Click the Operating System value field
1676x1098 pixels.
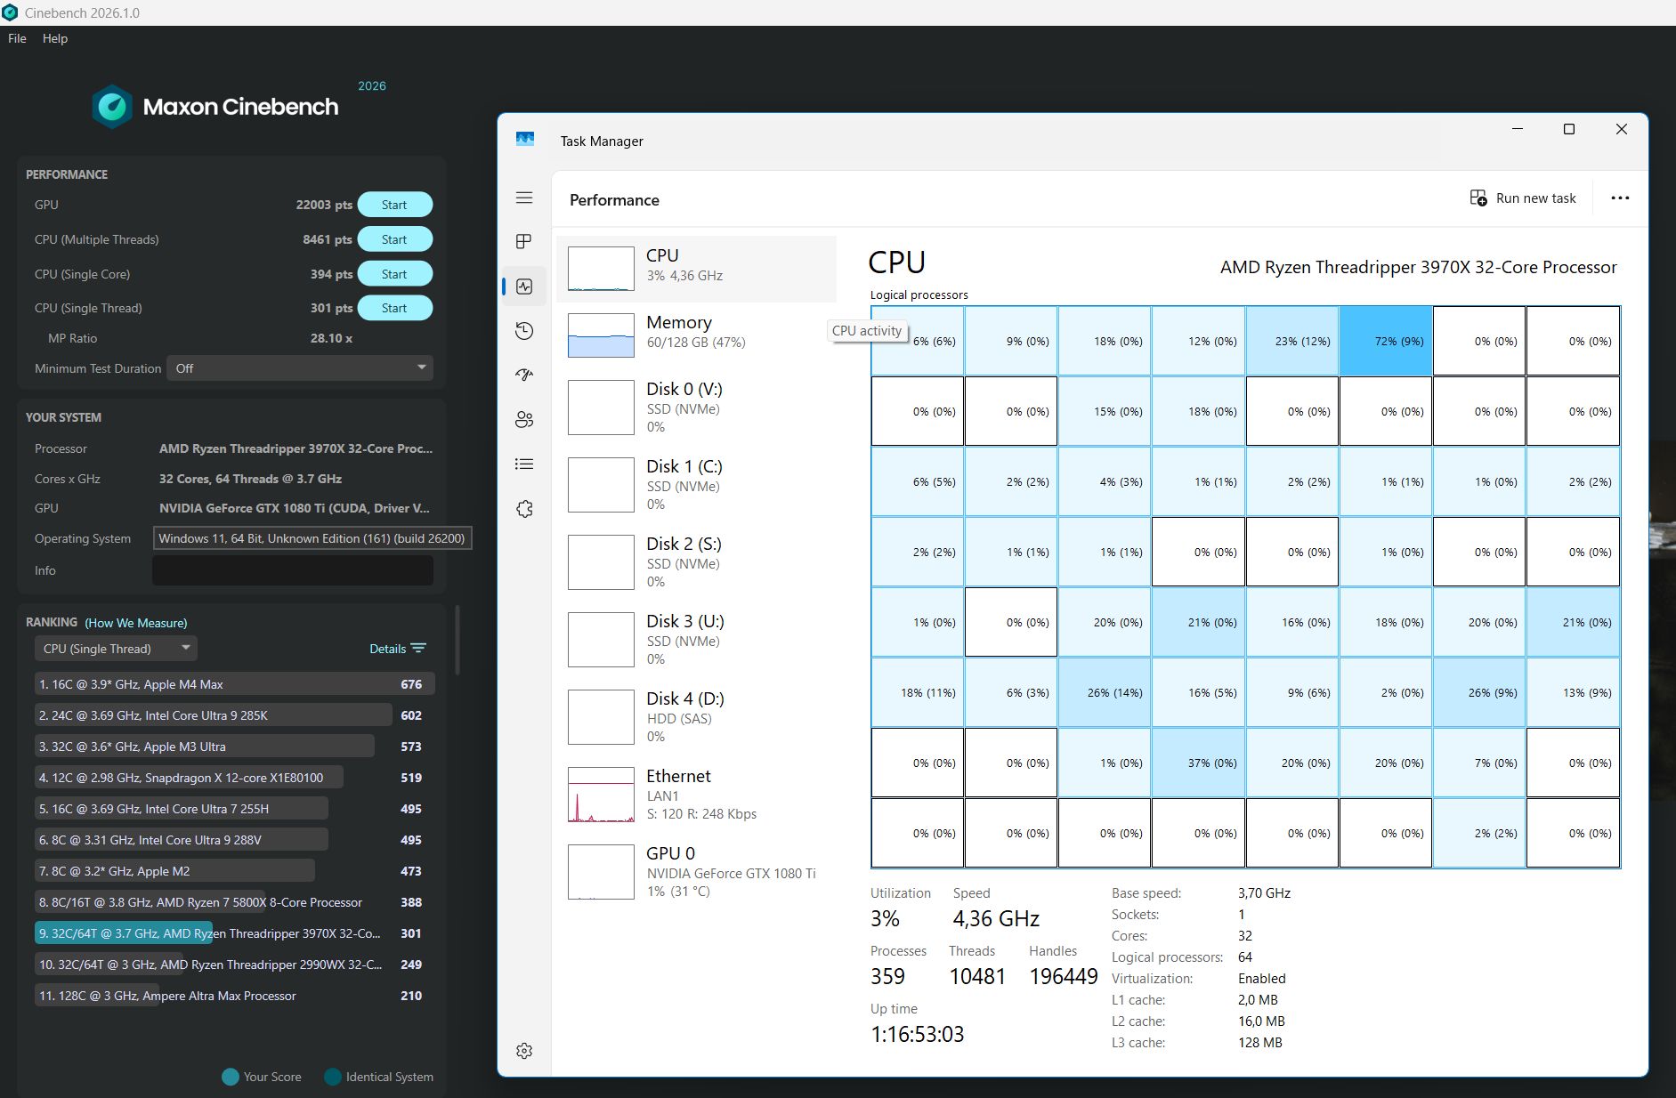pyautogui.click(x=312, y=538)
